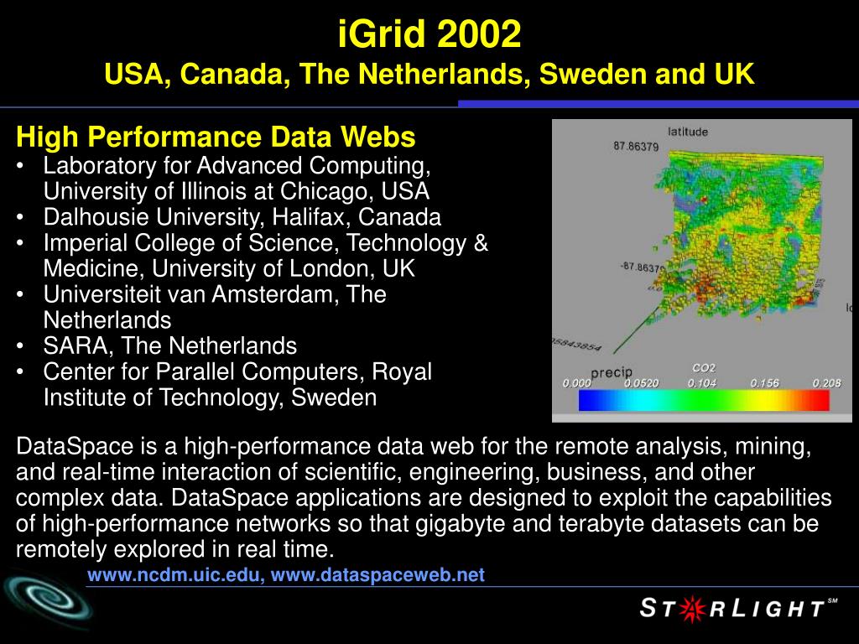This screenshot has height=644, width=859.
Task: Select Dalhousie University, Halifax, Canada bullet
Action: 242,217
